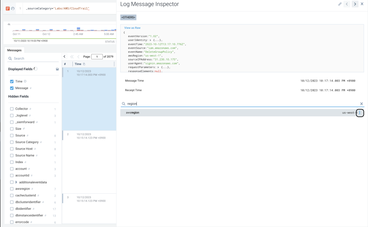Click the orange query mode icon
The image size is (368, 227).
tap(8, 8)
